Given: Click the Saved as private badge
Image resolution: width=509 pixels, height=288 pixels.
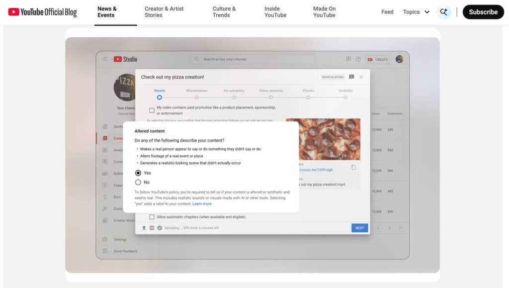Looking at the screenshot, I should pos(333,77).
